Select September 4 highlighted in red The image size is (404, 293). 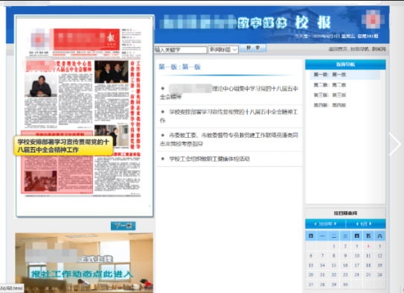(x=368, y=246)
